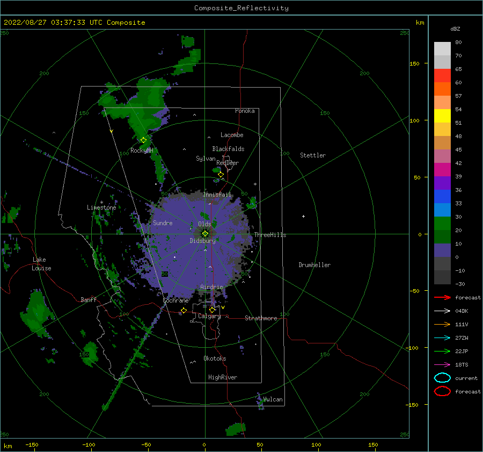Click the Ponoka town label
This screenshot has height=452, width=483.
[x=245, y=111]
